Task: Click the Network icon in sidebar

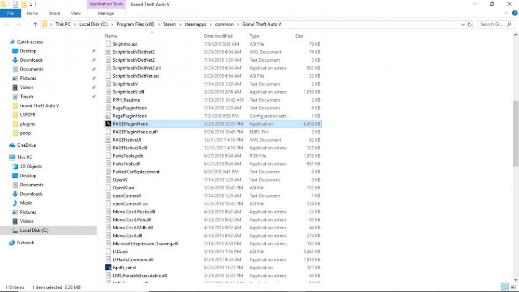Action: pos(12,242)
